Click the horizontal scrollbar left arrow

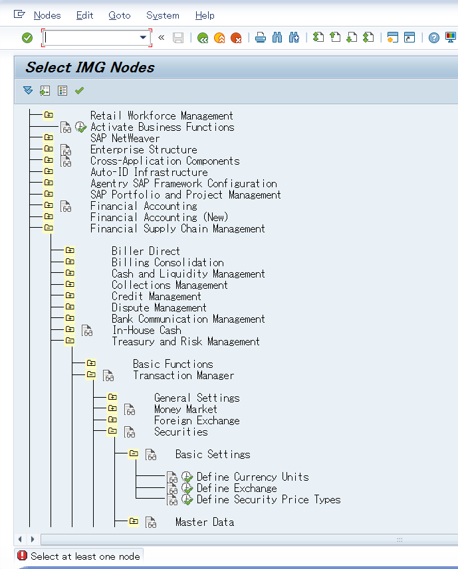20,539
